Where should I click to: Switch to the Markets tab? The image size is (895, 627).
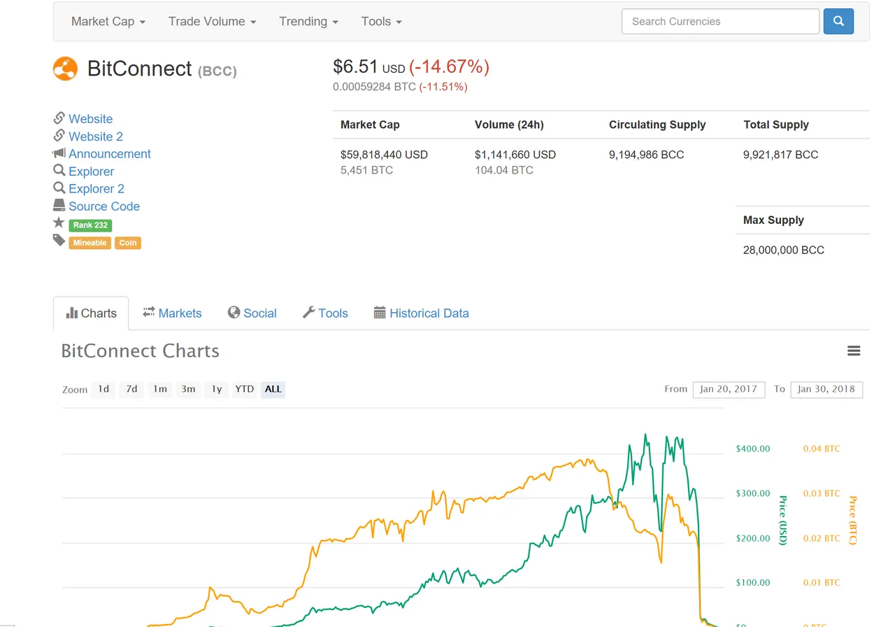tap(172, 313)
